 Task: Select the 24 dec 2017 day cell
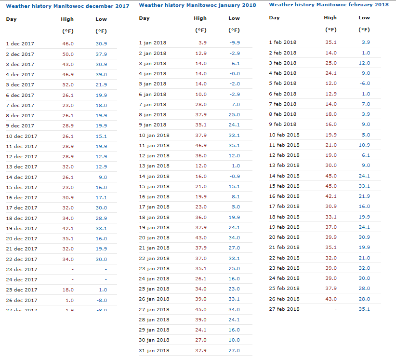[x=22, y=279]
